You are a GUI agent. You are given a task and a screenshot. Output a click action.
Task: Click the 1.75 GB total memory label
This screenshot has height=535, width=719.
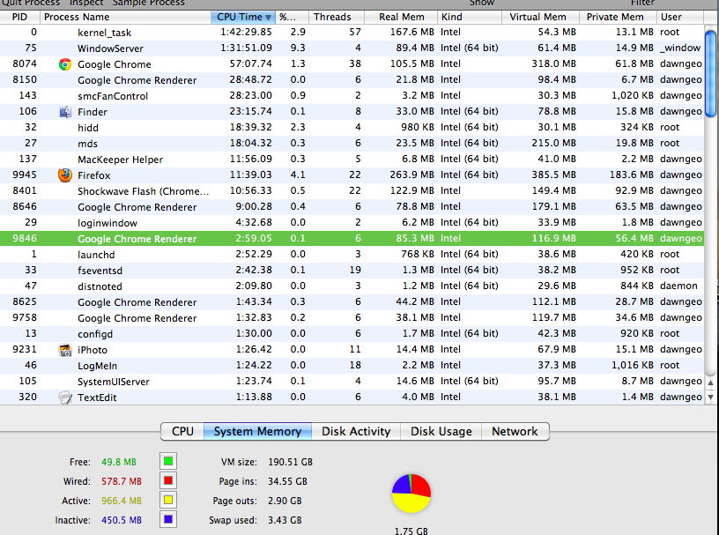[x=411, y=531]
